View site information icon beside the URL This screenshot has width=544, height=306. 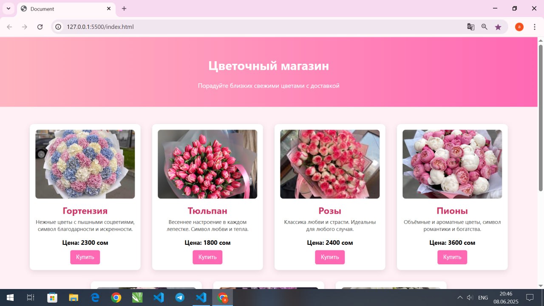coord(59,27)
